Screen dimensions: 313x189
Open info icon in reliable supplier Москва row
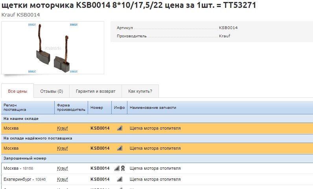(120, 148)
